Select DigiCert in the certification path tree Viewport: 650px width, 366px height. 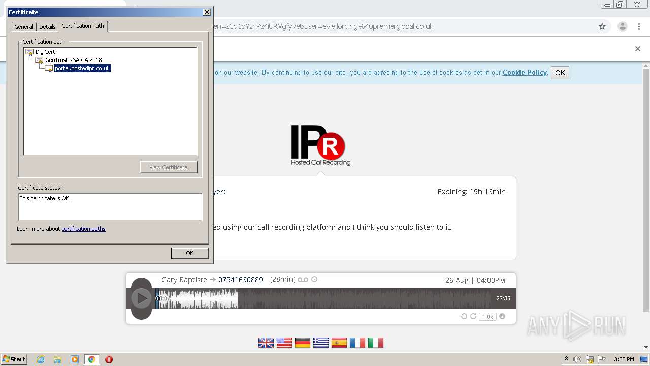(x=45, y=52)
